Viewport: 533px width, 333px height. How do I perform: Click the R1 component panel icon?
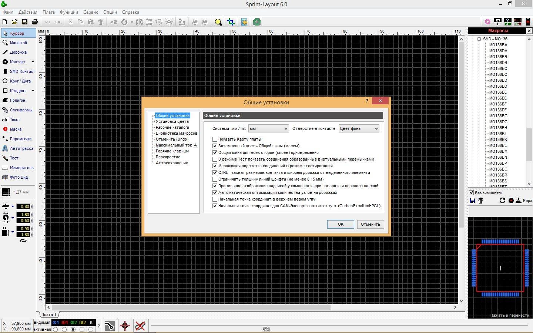(497, 22)
